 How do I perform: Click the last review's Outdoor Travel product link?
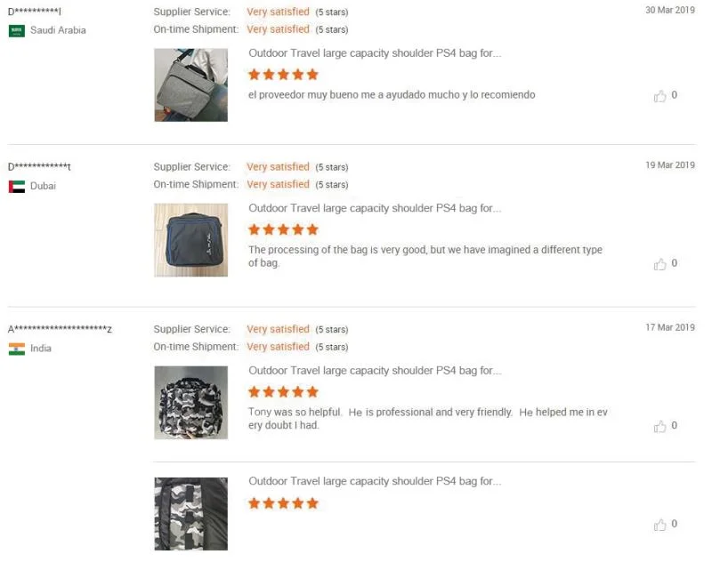click(x=375, y=482)
